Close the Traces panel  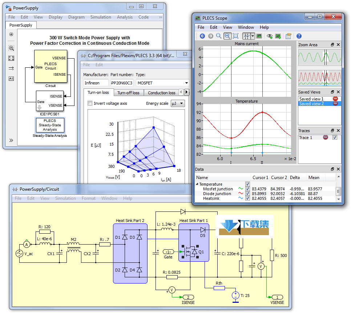pyautogui.click(x=338, y=131)
